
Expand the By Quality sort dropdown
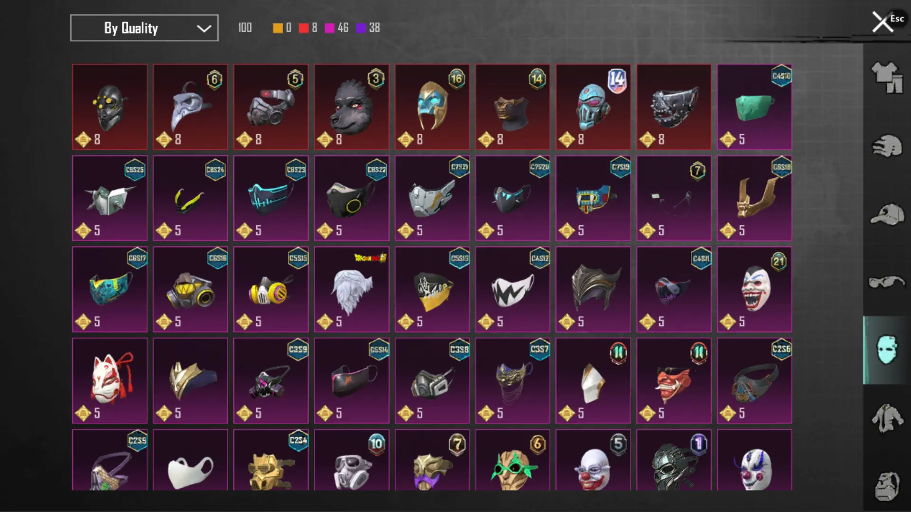tap(144, 28)
